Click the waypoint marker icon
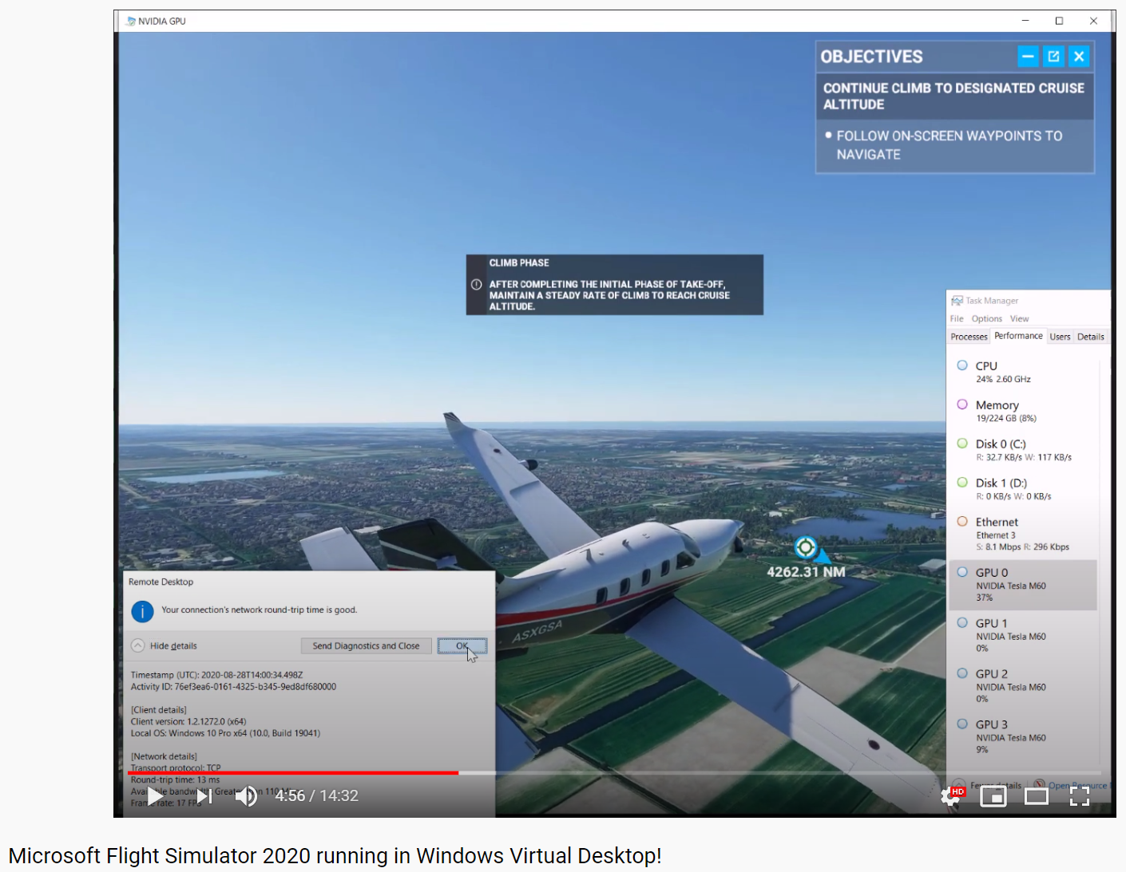The height and width of the screenshot is (872, 1126). [x=806, y=547]
